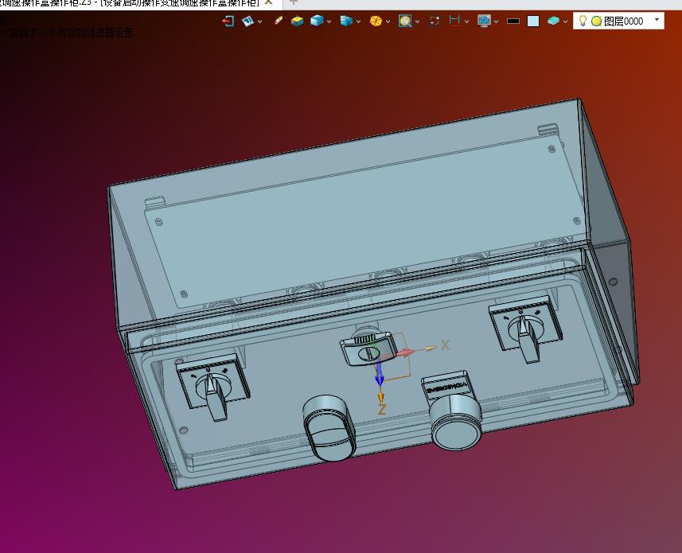This screenshot has height=553, width=682.
Task: Click the dashed rotate view icon
Action: [435, 21]
